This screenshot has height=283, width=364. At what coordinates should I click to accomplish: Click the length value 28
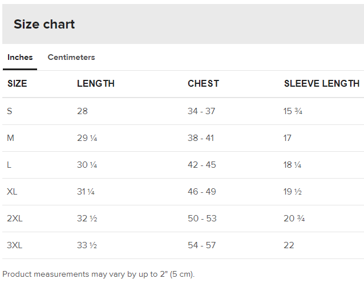point(83,111)
